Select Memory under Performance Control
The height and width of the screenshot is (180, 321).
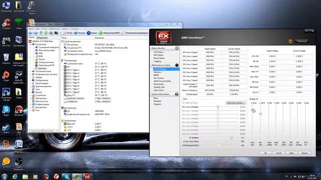157,72
